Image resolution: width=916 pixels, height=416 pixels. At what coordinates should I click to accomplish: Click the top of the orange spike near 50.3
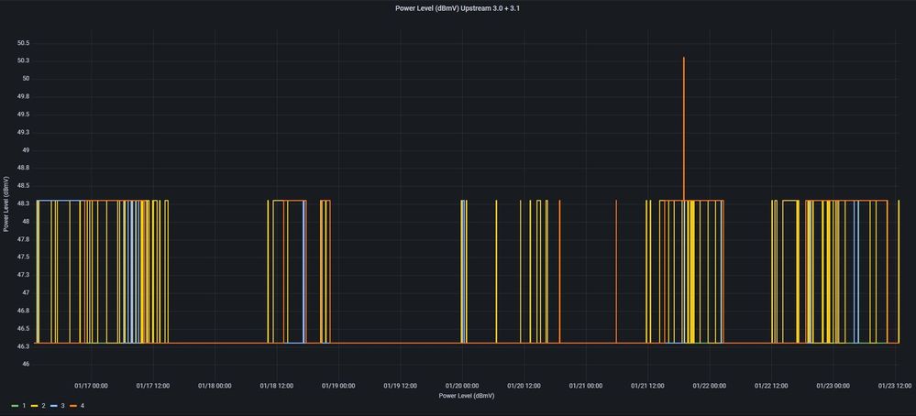683,58
